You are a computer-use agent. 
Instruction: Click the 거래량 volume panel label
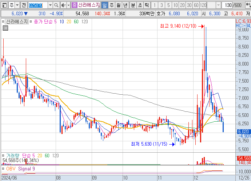pyautogui.click(x=13, y=156)
